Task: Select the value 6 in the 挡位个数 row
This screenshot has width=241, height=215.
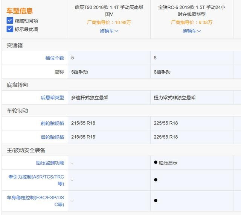Action: click(x=155, y=58)
